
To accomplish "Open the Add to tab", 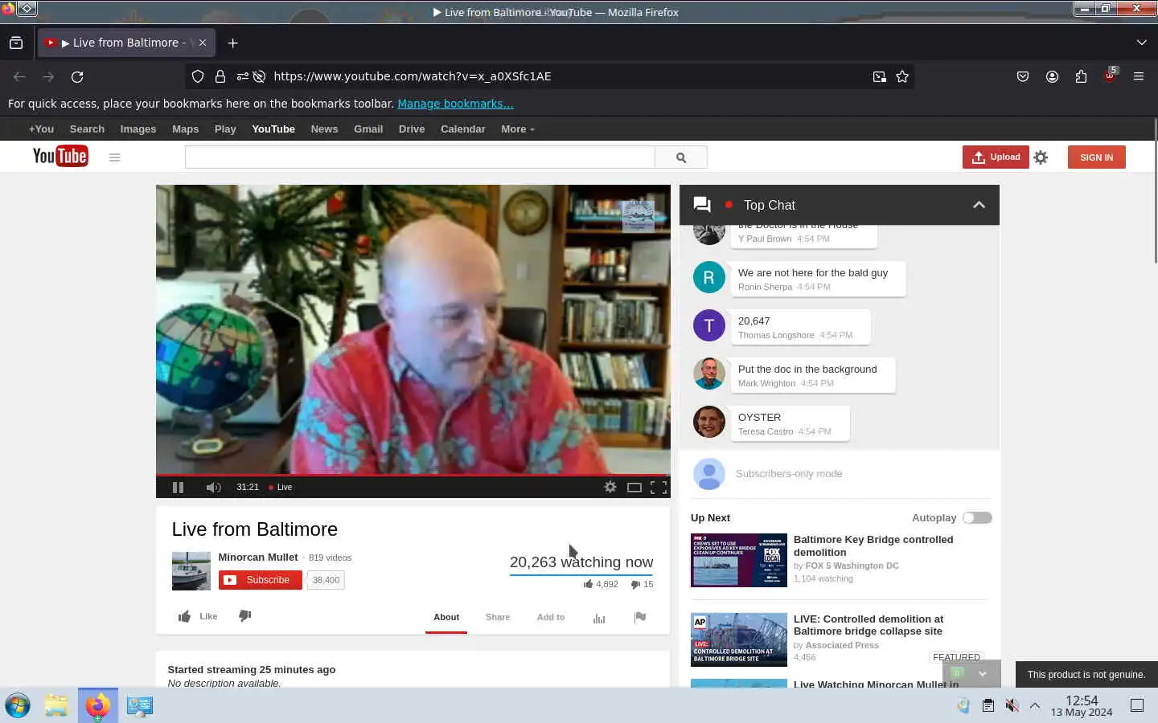I will [551, 617].
